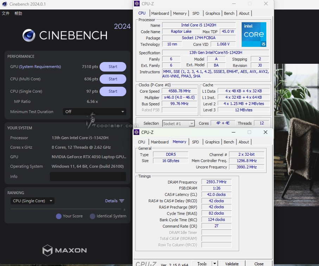
Task: Click the '3990.2 MHz' uncore frequency value
Action: [x=247, y=167]
